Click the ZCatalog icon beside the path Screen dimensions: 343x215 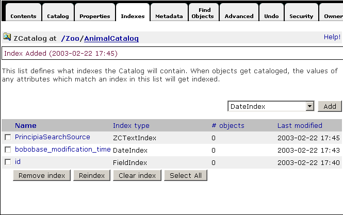7,38
